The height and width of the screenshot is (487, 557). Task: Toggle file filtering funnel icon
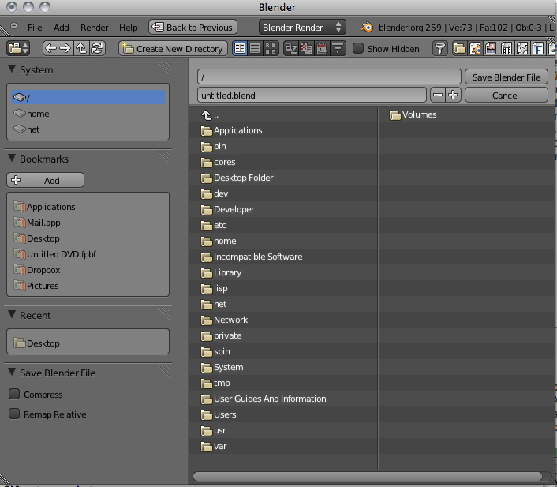[x=440, y=48]
